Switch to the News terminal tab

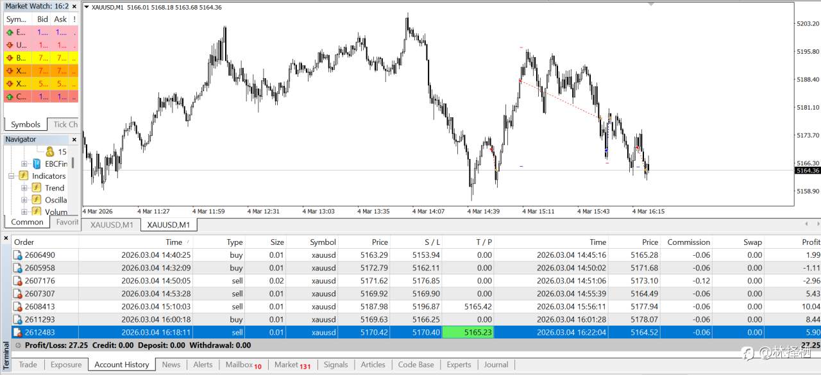coord(171,364)
